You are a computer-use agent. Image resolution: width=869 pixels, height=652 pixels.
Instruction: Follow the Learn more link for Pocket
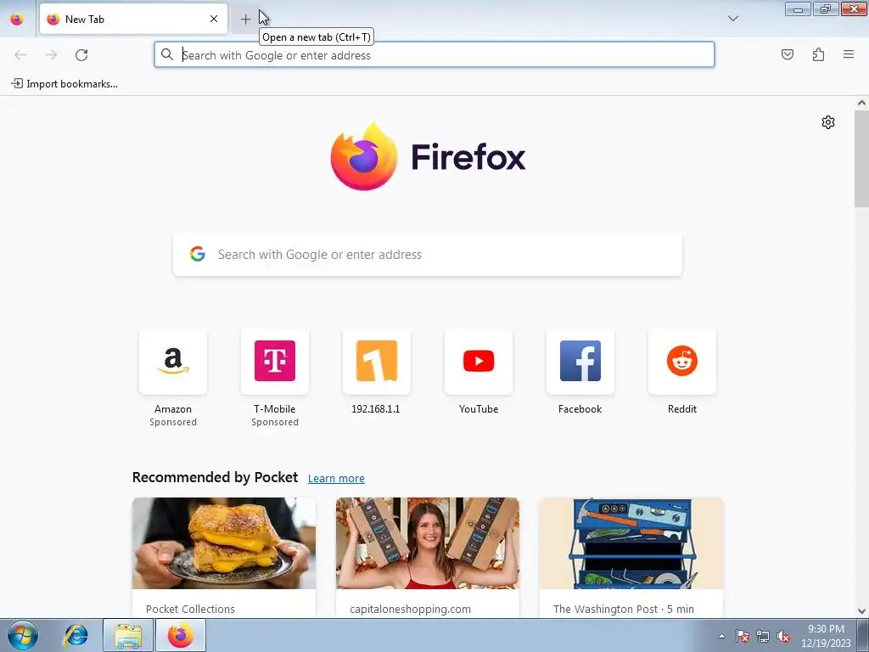tap(336, 478)
